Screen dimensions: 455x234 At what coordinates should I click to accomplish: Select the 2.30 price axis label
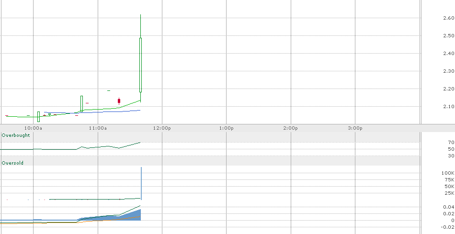[449, 71]
